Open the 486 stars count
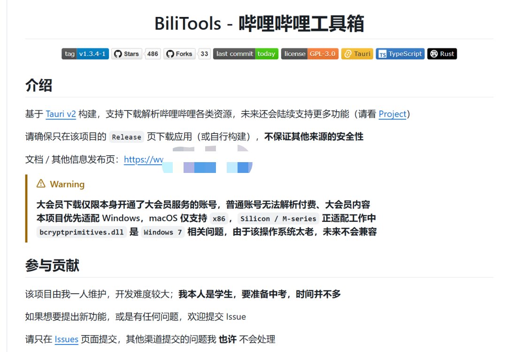This screenshot has width=507, height=352. (x=153, y=54)
